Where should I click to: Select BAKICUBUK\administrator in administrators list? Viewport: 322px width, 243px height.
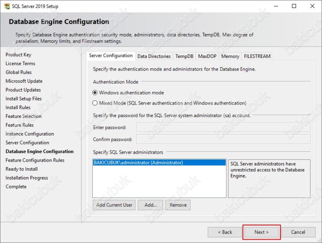point(138,163)
